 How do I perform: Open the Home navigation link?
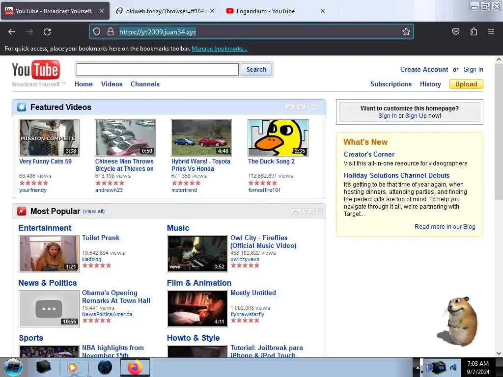point(84,84)
